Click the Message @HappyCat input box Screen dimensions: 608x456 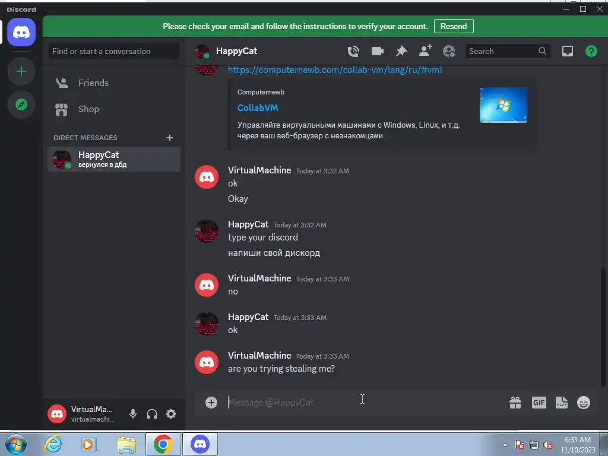pos(365,403)
